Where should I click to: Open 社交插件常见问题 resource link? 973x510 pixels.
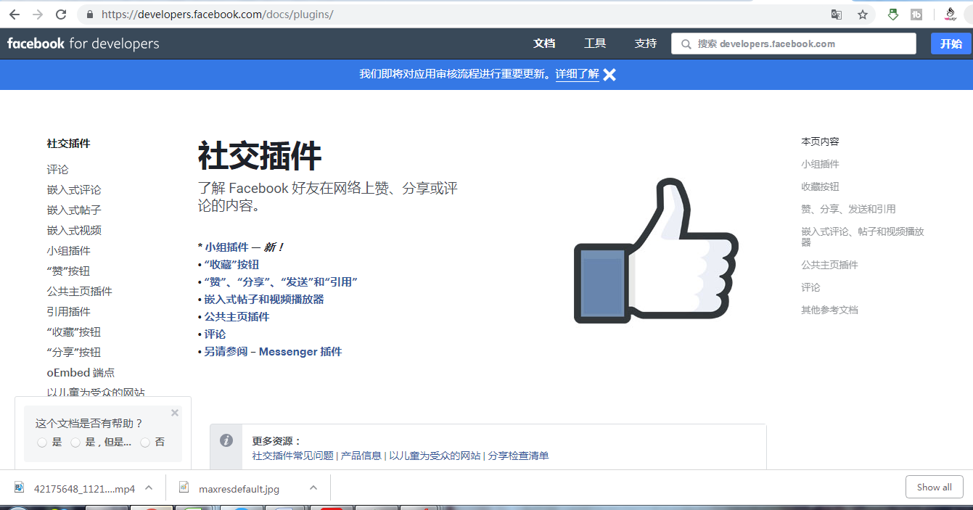(x=293, y=456)
